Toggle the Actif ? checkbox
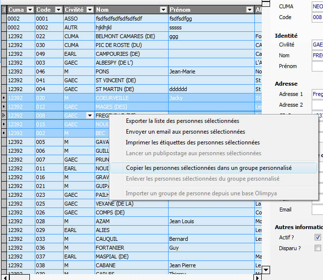Image resolution: width=323 pixels, height=280 pixels. [x=318, y=237]
